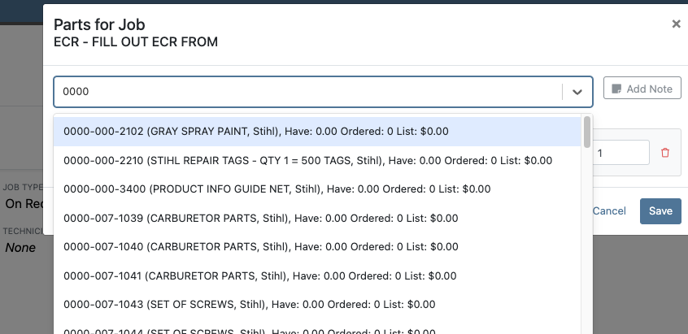Select 0000-000-2210 STIHL REPAIR TAGS option
Screen dimensions: 688x334
317,160
